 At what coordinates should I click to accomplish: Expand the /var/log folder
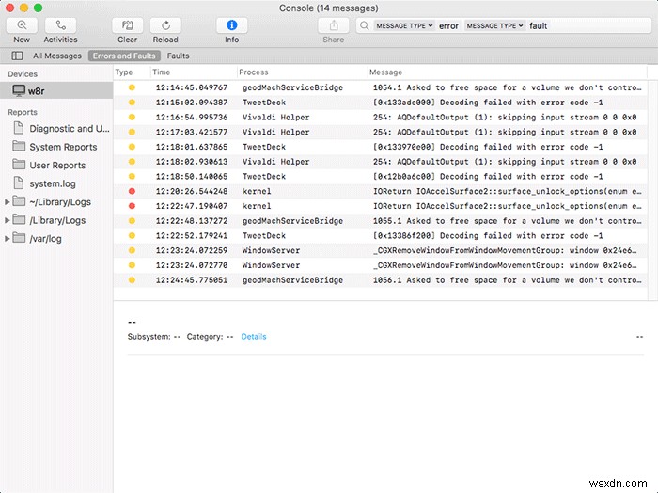coord(8,238)
